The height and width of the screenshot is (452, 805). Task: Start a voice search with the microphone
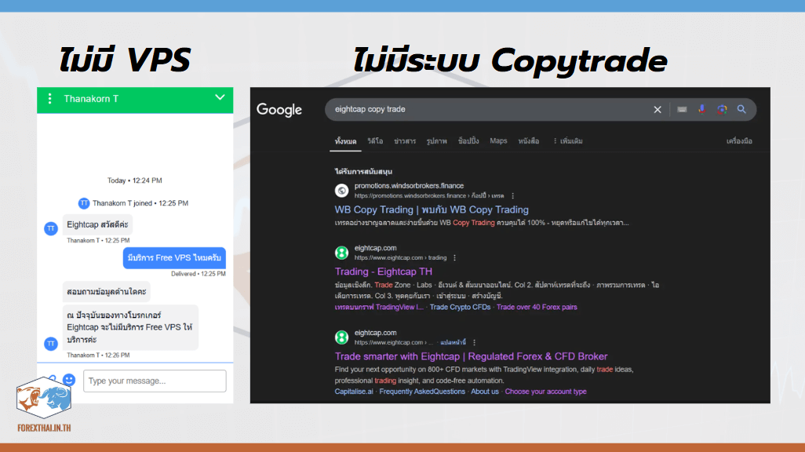point(701,109)
